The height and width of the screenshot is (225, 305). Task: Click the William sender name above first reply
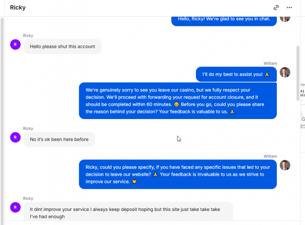coord(270,63)
